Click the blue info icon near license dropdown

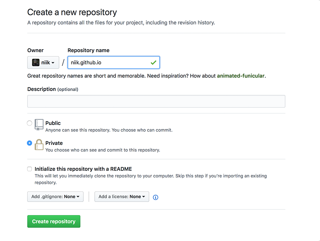pos(155,197)
